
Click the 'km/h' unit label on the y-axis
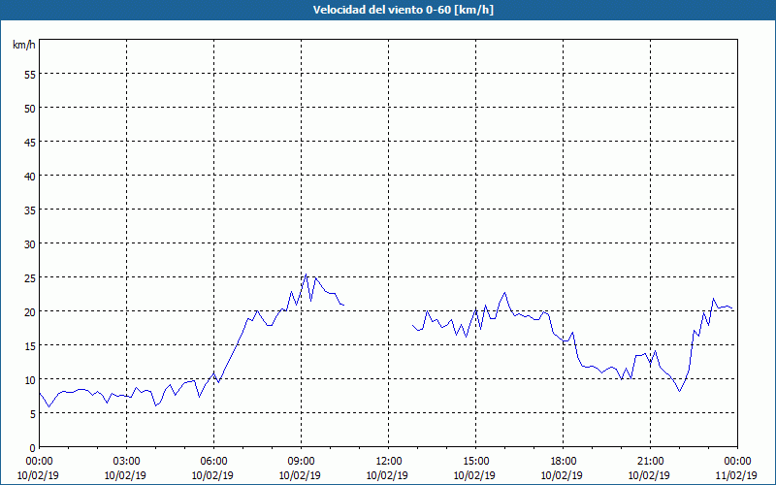point(23,45)
